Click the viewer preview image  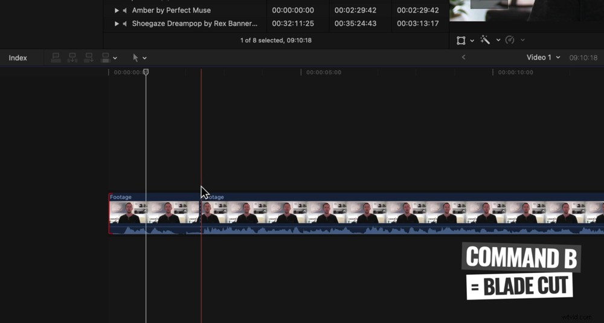point(527,10)
